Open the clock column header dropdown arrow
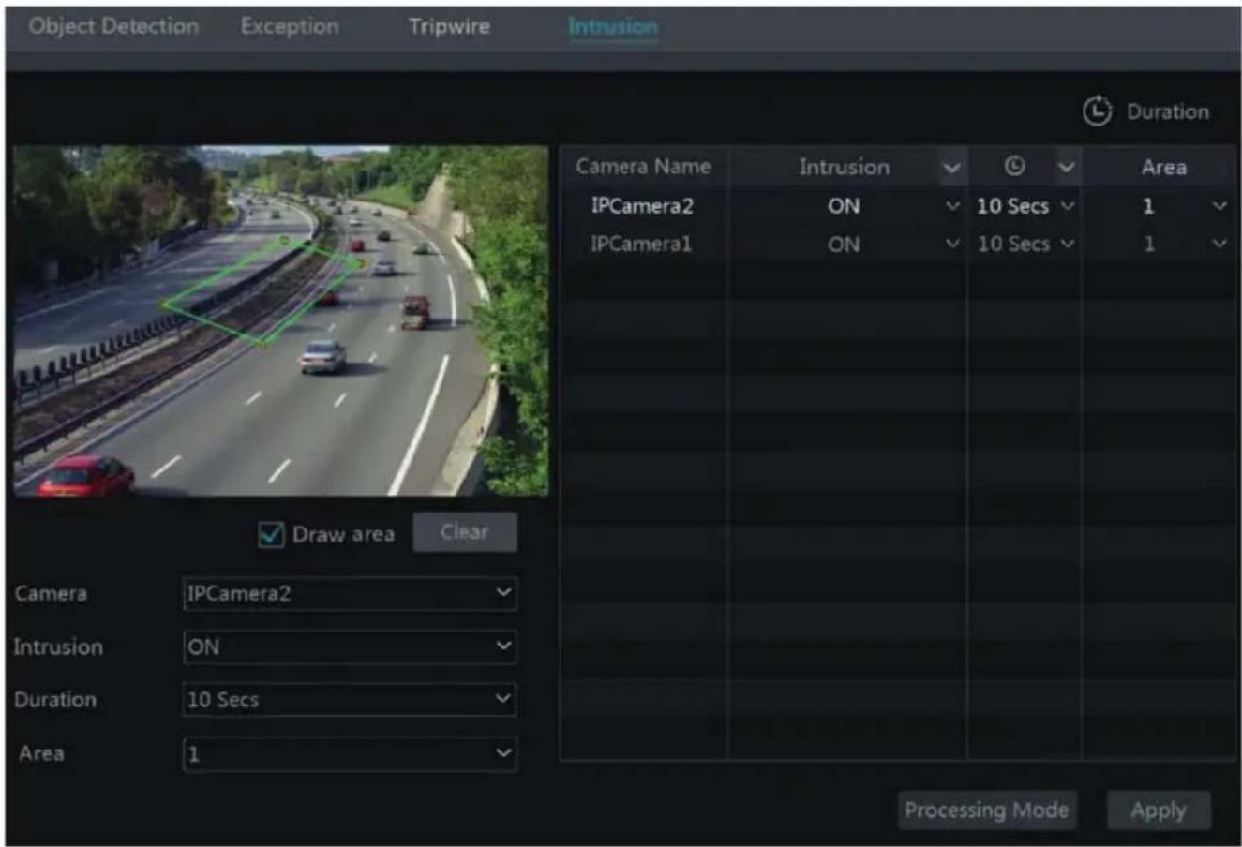Image resolution: width=1242 pixels, height=847 pixels. [x=1066, y=168]
